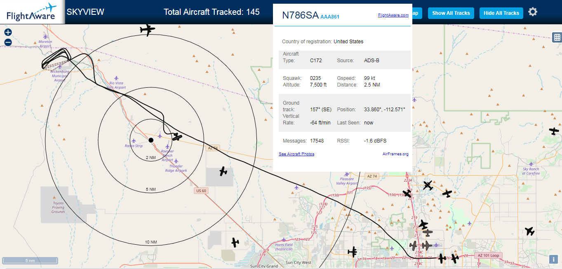Click the RSSI value -1.6 dBFS
This screenshot has width=562, height=269.
click(x=375, y=141)
